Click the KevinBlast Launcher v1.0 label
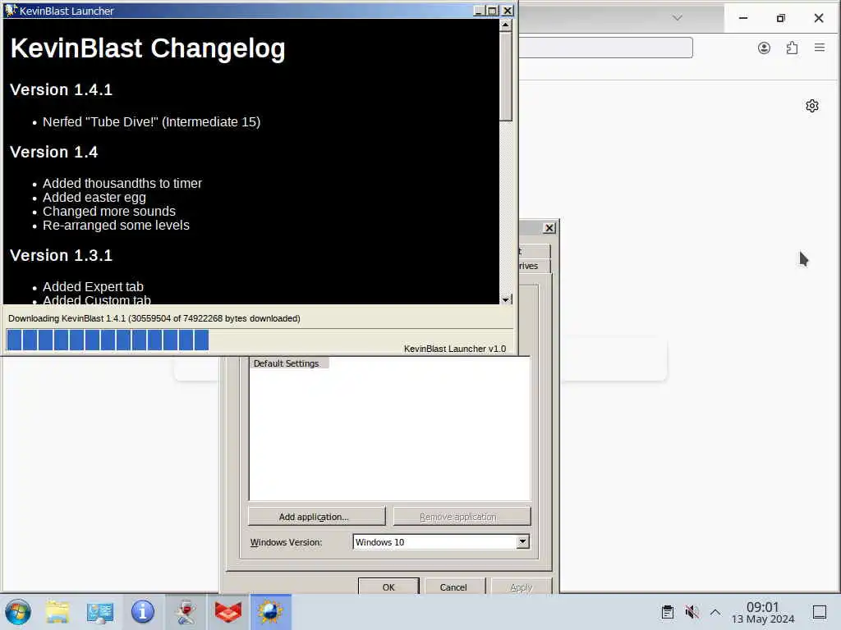Screen dimensions: 841x630 (x=455, y=349)
